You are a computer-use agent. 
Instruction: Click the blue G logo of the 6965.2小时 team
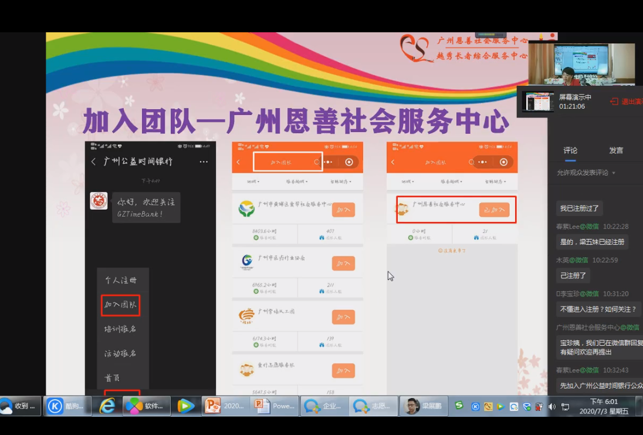coord(246,261)
